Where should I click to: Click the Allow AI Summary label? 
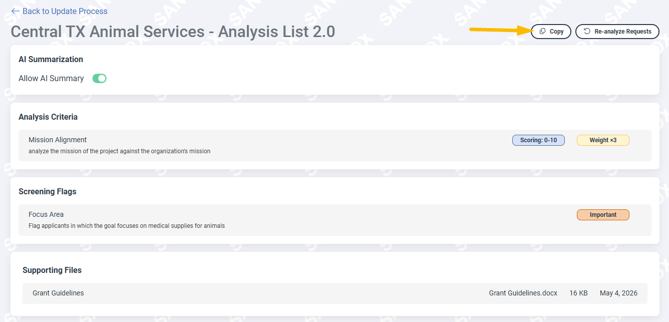click(51, 78)
